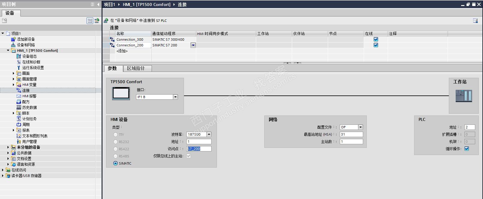483x199 pixels.
Task: Click the PLC 地址 field
Action: click(470, 127)
